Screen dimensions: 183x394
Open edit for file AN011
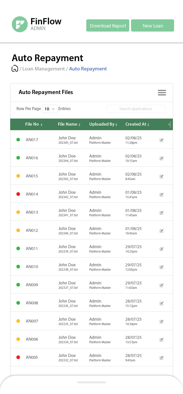pos(162,249)
